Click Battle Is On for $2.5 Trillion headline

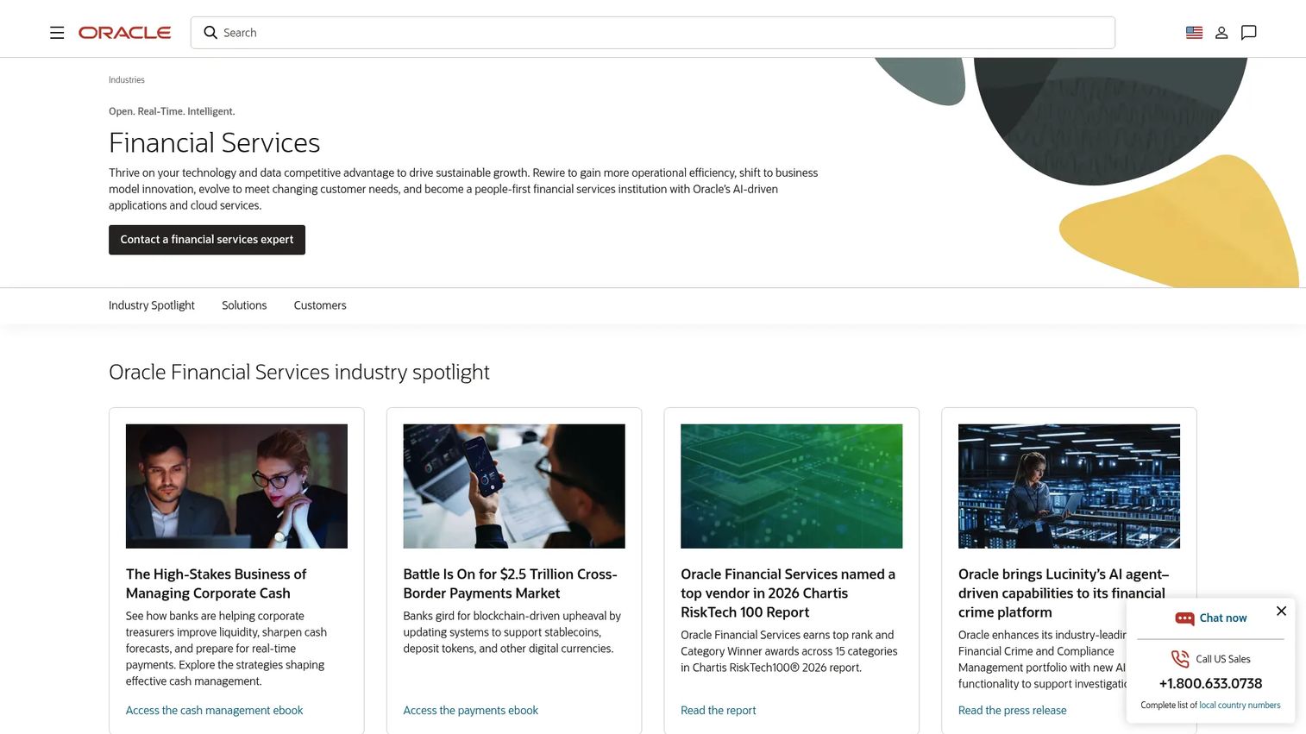511,584
